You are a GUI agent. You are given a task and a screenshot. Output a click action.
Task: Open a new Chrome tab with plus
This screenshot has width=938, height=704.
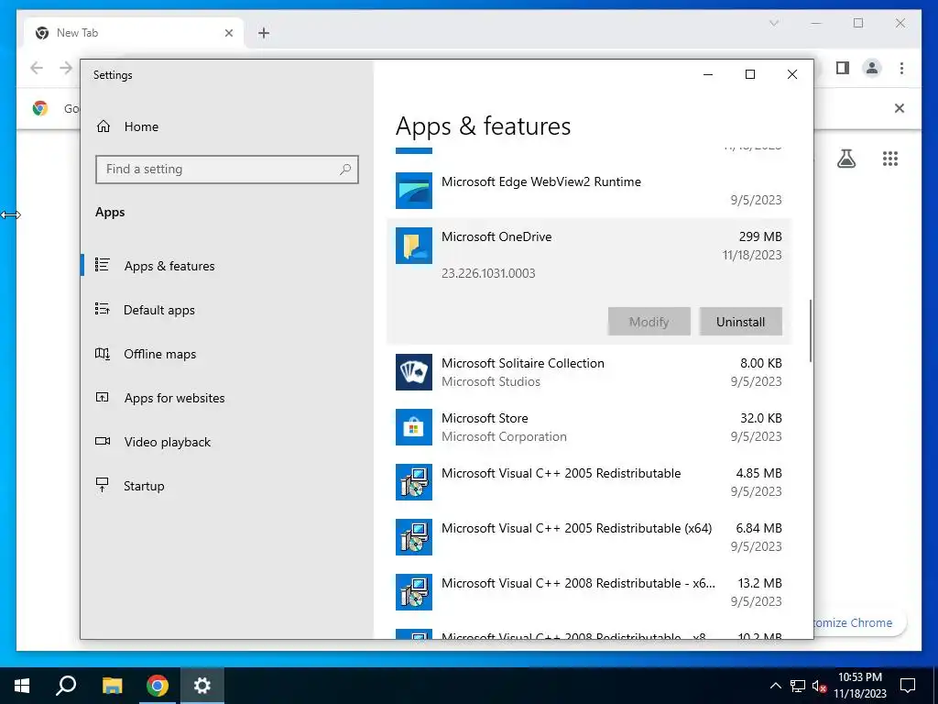(264, 33)
